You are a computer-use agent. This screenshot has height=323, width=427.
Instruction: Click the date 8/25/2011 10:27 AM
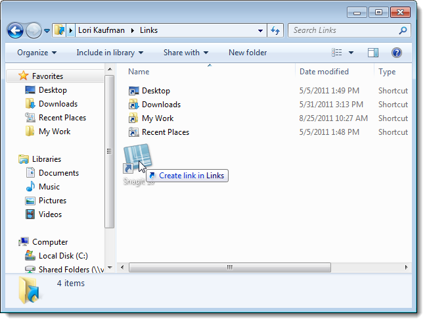[333, 118]
